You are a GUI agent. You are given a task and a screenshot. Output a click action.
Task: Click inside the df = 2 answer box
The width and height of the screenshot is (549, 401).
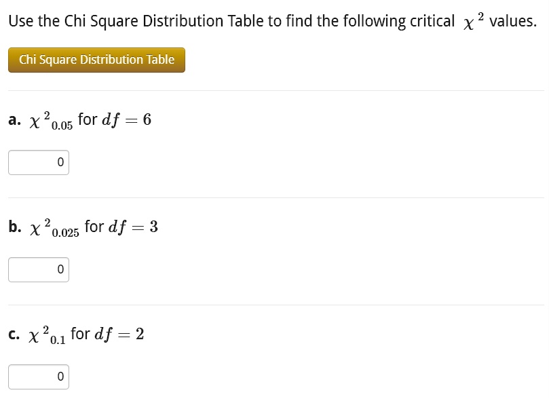point(38,377)
